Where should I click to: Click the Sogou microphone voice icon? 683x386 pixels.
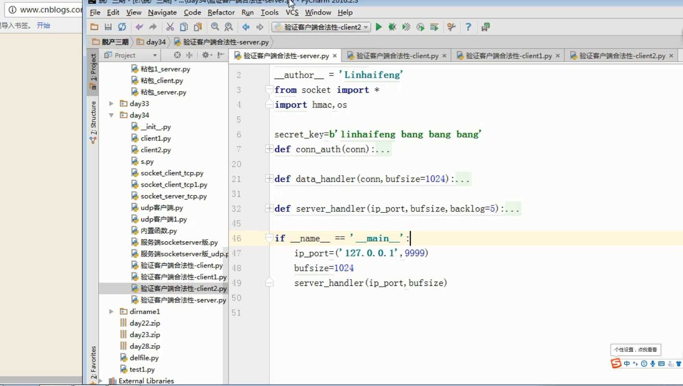[x=652, y=364]
